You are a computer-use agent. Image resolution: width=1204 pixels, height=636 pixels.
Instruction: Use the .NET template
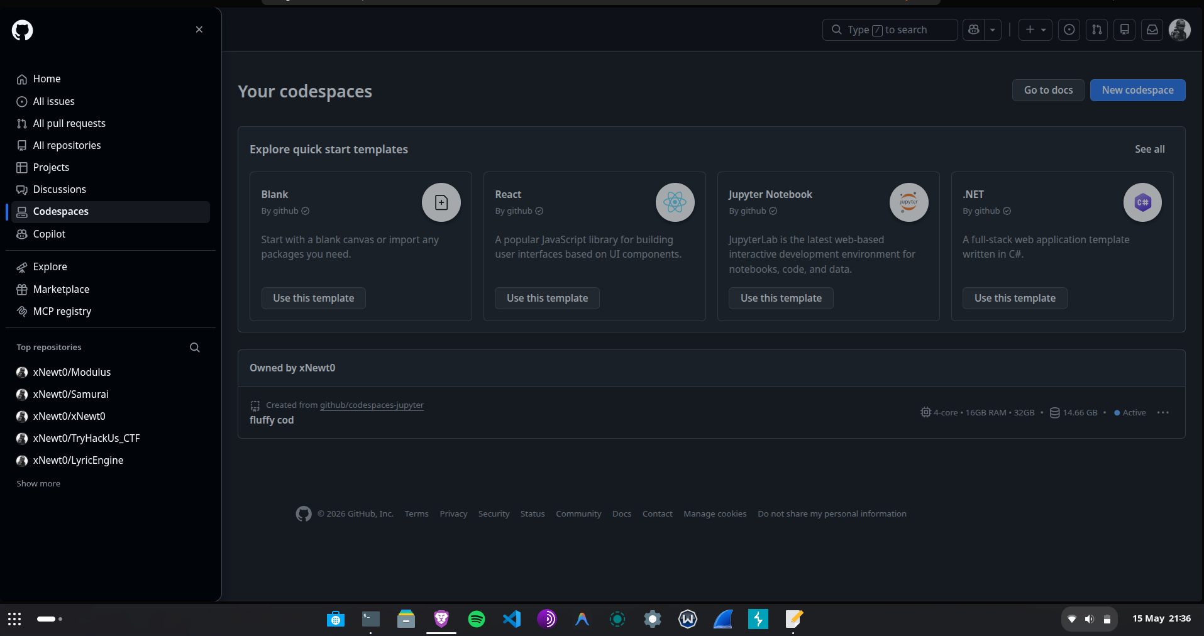pyautogui.click(x=1015, y=298)
